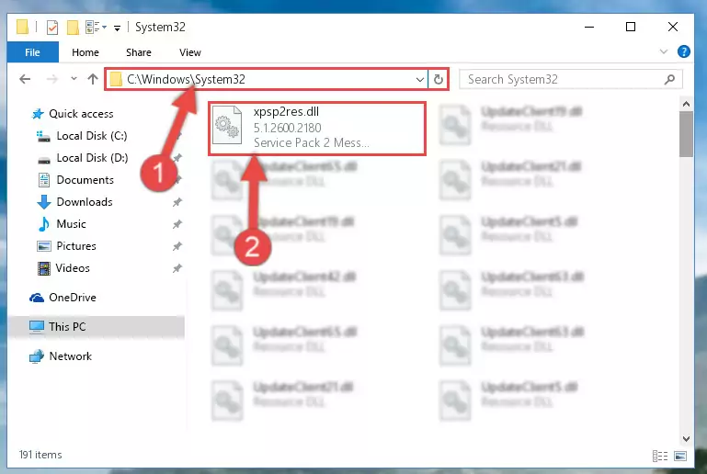
Task: Open the address bar history dropdown
Action: [x=420, y=80]
